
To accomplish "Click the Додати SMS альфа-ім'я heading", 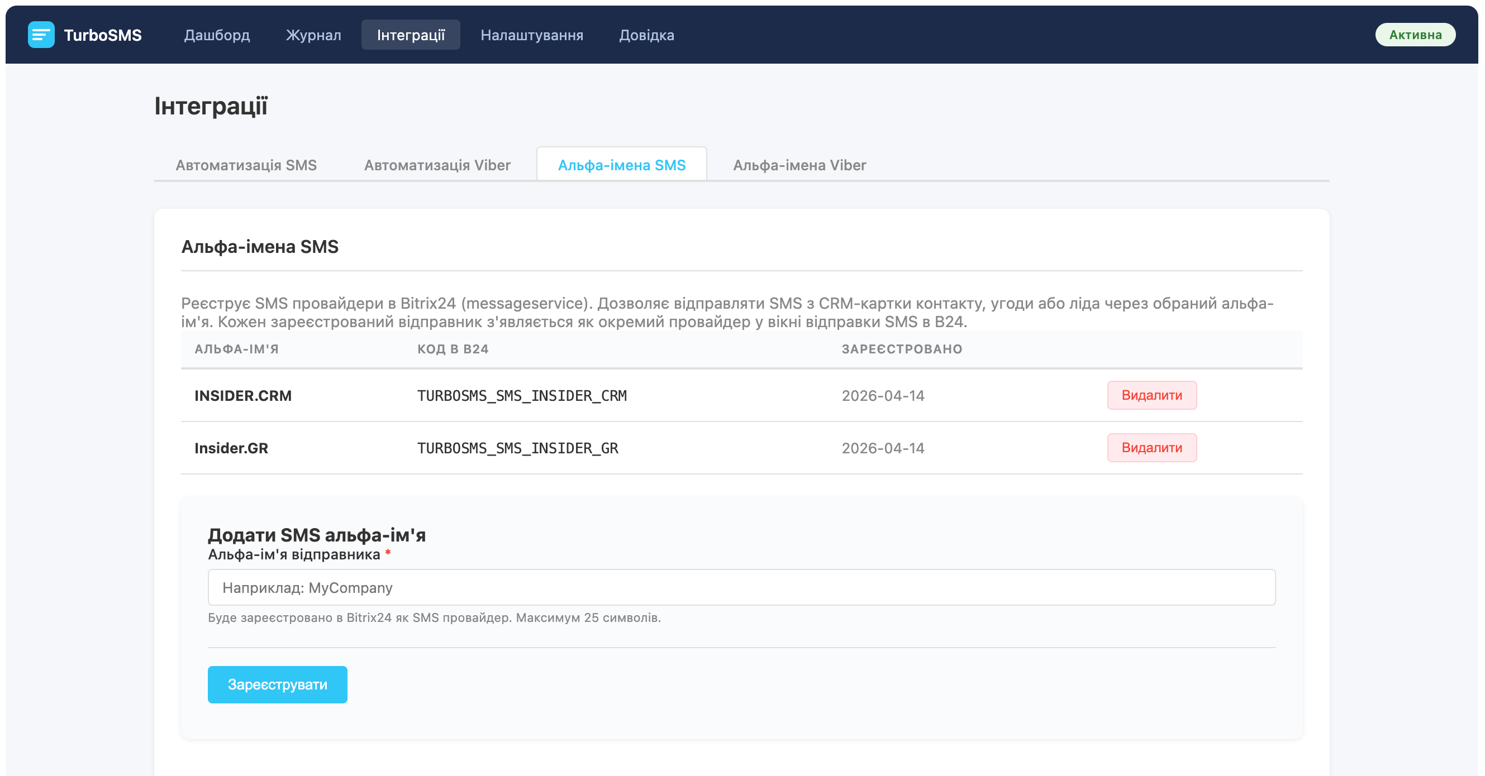I will coord(316,535).
